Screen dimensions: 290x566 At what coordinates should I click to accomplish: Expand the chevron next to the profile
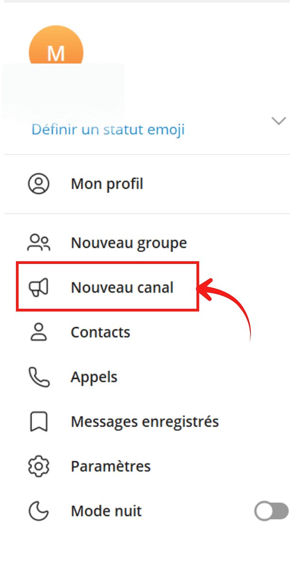point(278,121)
